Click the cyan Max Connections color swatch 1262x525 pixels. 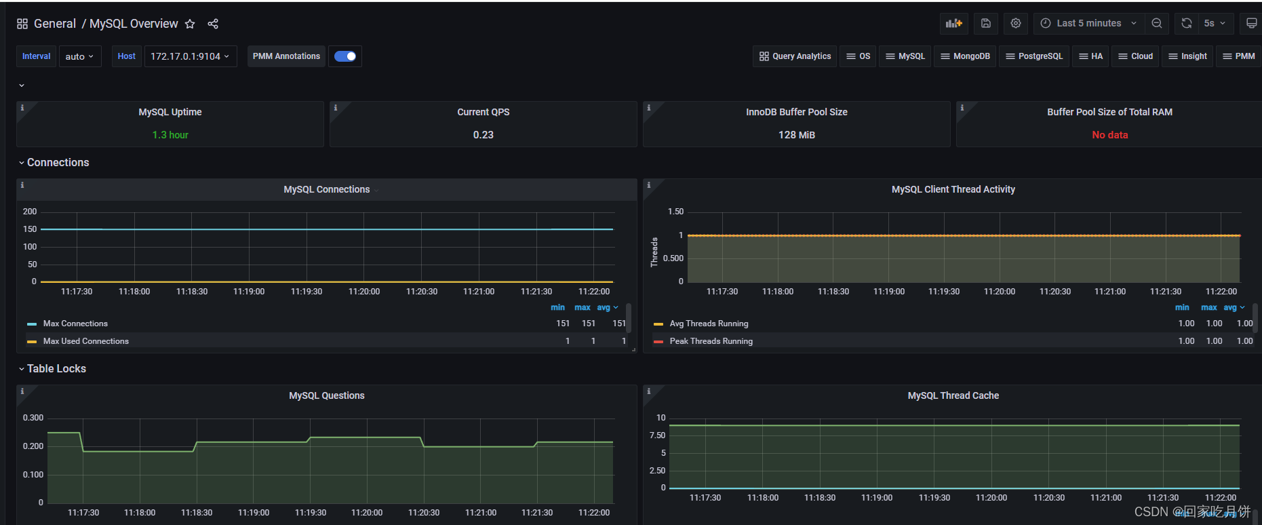(x=32, y=324)
